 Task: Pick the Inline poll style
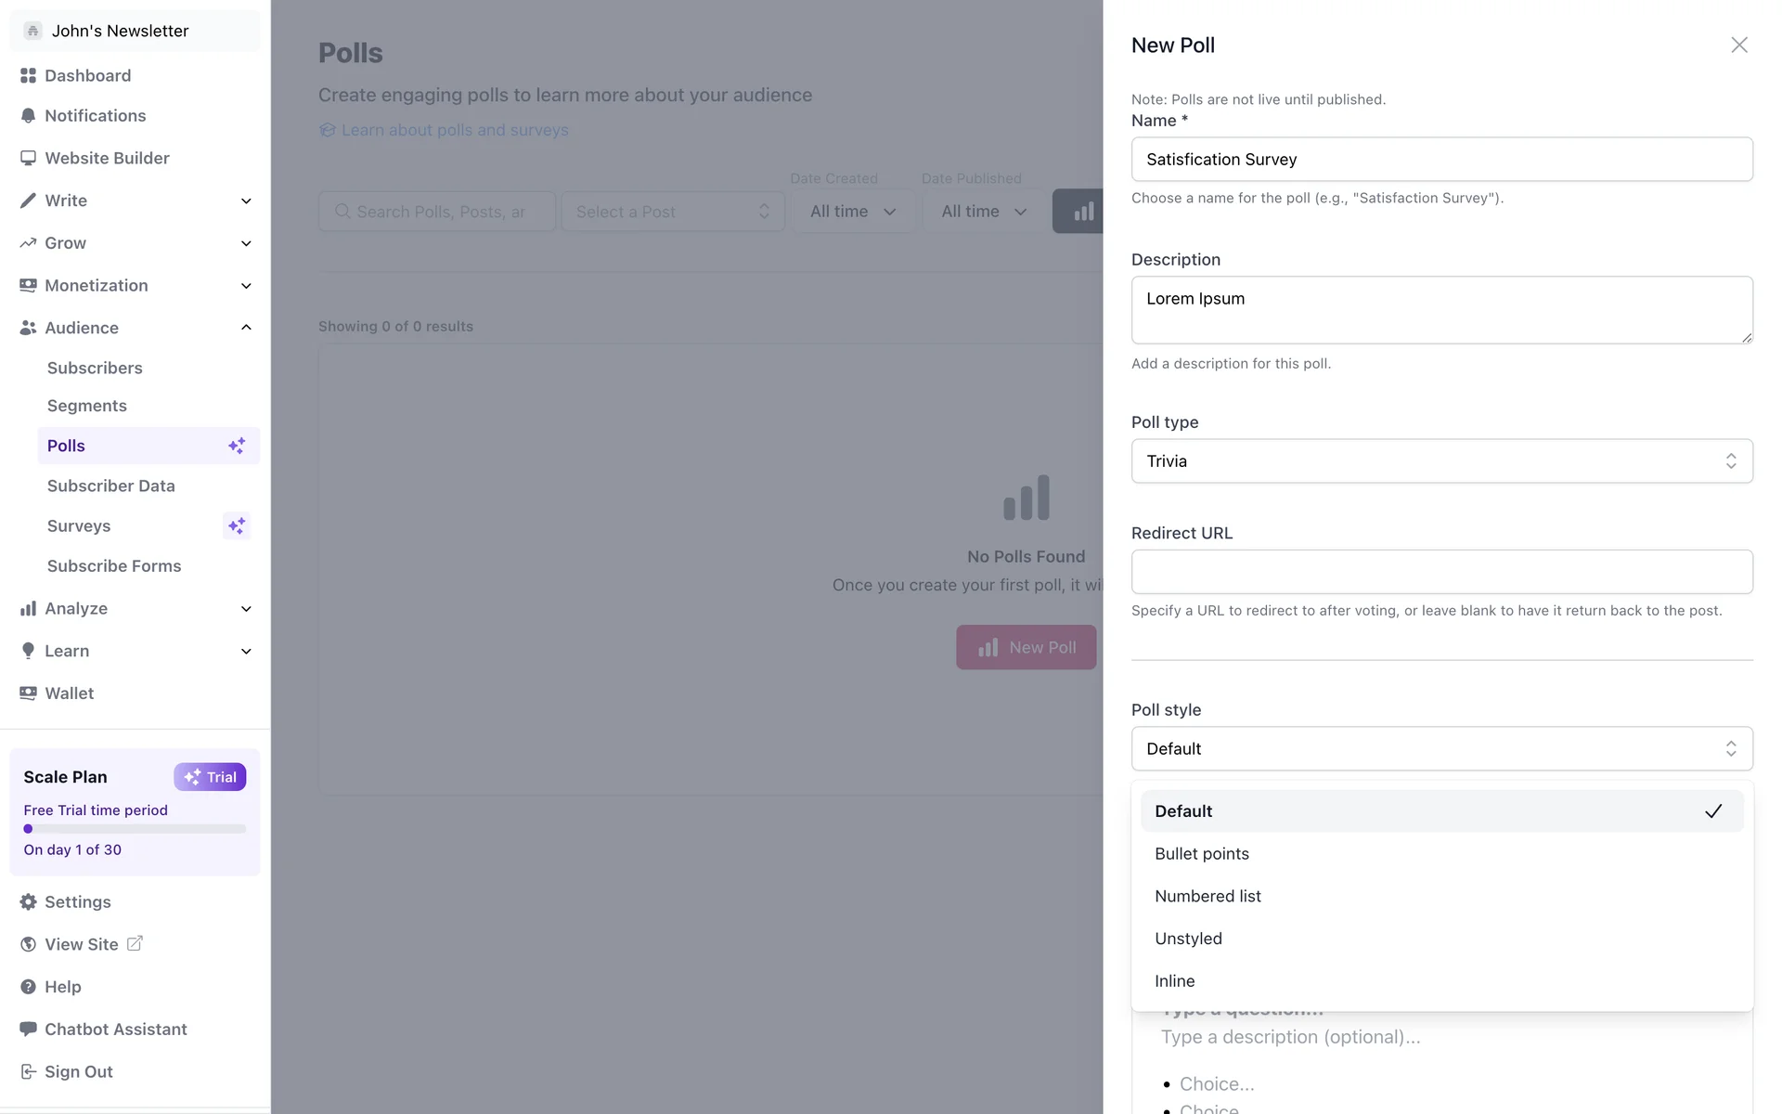tap(1174, 981)
